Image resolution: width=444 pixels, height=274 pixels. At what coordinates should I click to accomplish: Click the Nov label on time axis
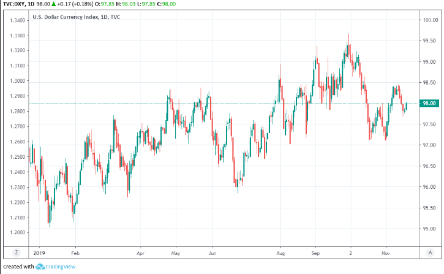(386, 252)
